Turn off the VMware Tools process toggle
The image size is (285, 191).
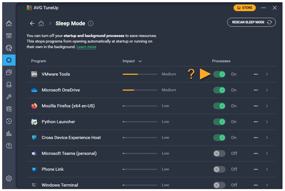click(x=219, y=74)
